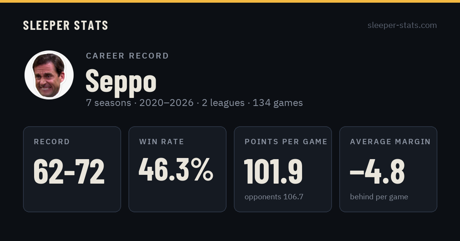
Task: Click the 101.9 points value
Action: [x=274, y=171]
